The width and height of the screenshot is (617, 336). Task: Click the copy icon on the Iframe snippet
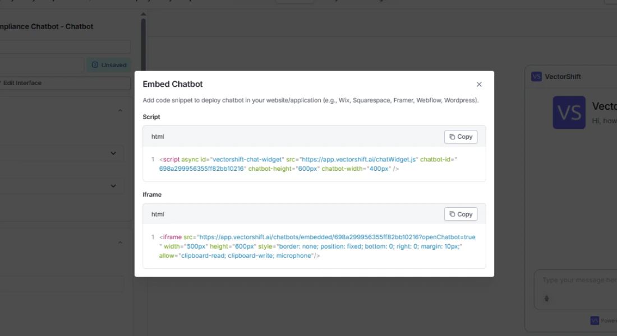click(453, 213)
